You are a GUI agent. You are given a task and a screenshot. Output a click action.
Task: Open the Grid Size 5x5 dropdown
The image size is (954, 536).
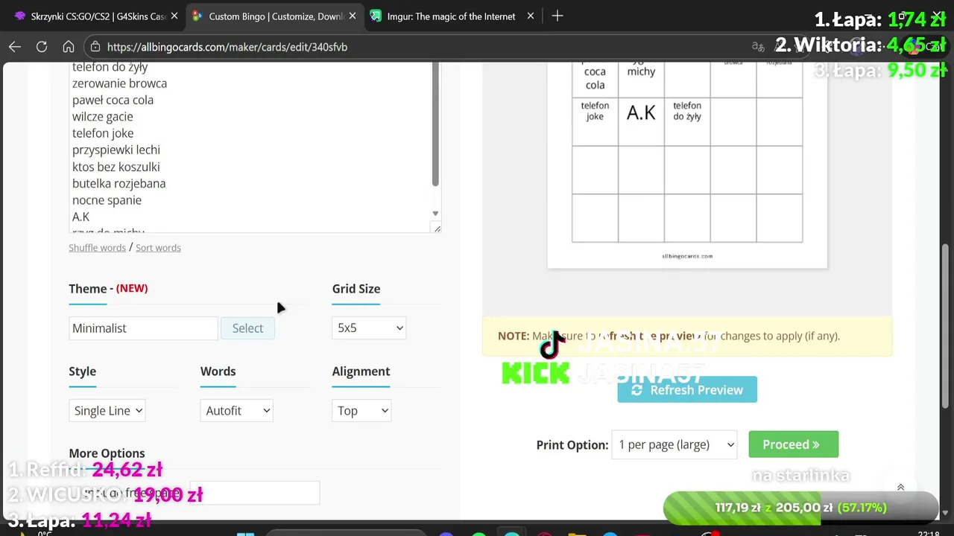point(369,328)
